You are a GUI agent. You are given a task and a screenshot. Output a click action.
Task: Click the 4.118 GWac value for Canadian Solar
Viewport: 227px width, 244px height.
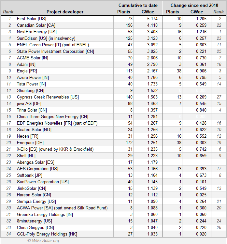tap(152, 25)
